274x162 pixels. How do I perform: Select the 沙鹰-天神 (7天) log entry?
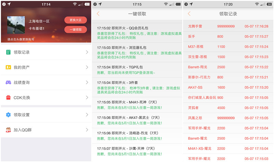click(137, 151)
